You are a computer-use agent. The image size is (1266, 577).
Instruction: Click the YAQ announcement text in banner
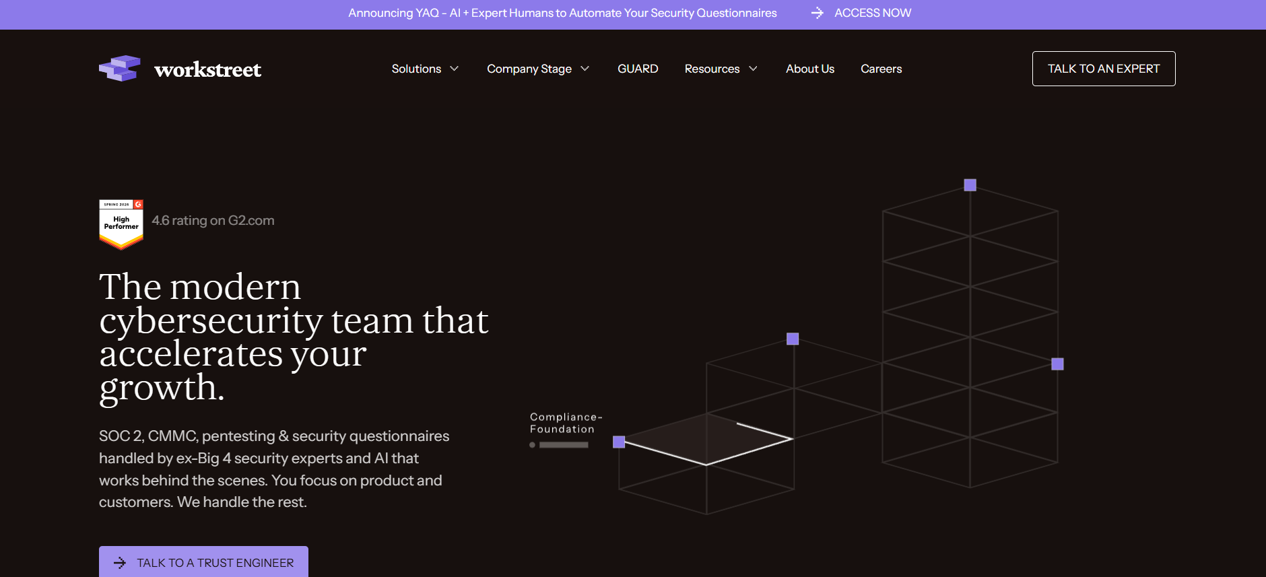click(562, 13)
